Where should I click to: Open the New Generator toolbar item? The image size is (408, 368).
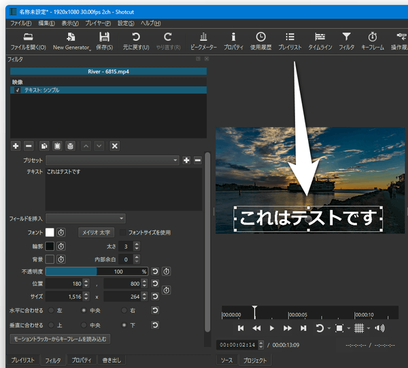coord(71,41)
